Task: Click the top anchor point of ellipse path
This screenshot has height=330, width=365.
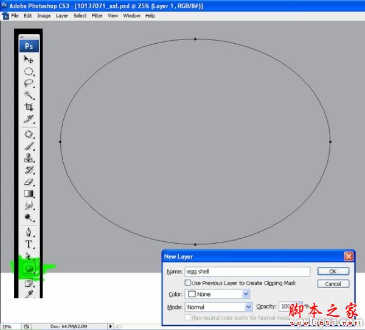Action: click(x=195, y=39)
